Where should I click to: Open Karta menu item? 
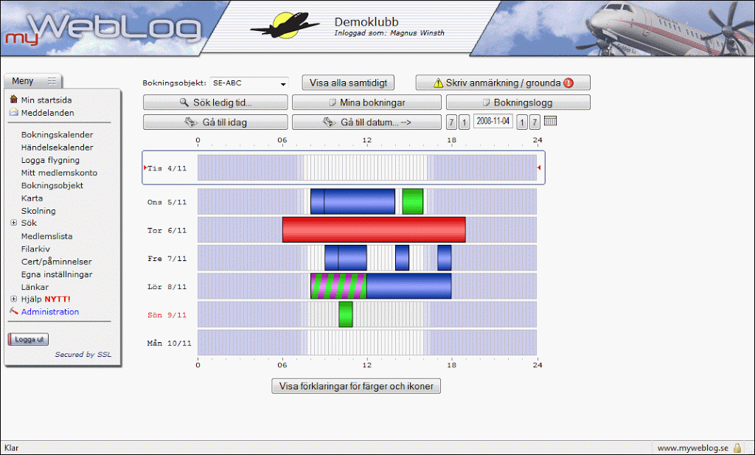pos(32,198)
